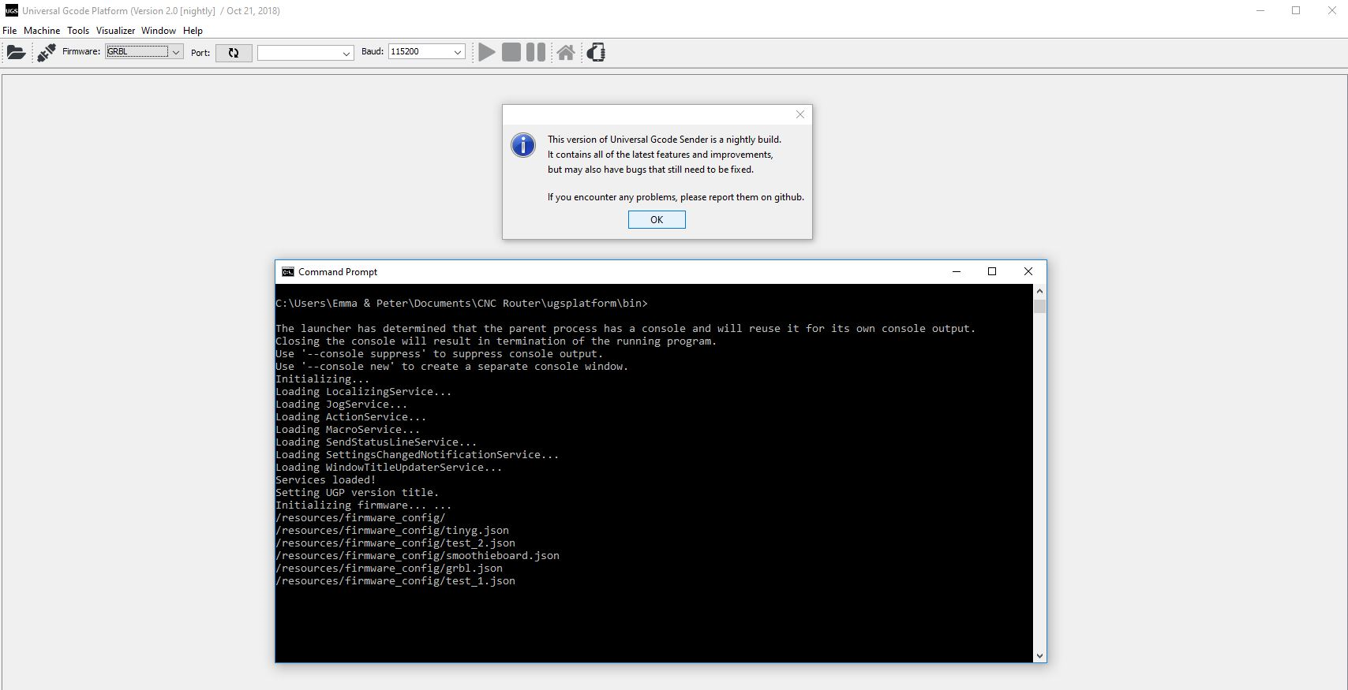Image resolution: width=1348 pixels, height=690 pixels.
Task: Click the UGS app icon in the title bar
Action: tap(11, 10)
